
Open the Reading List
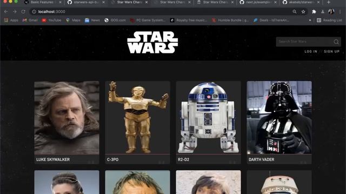[x=329, y=20]
